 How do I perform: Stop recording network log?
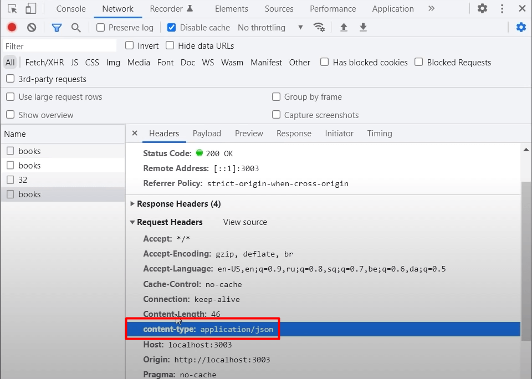[12, 28]
